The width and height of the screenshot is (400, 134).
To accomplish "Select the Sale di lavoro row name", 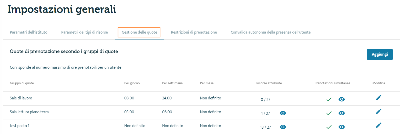I will point(21,98).
